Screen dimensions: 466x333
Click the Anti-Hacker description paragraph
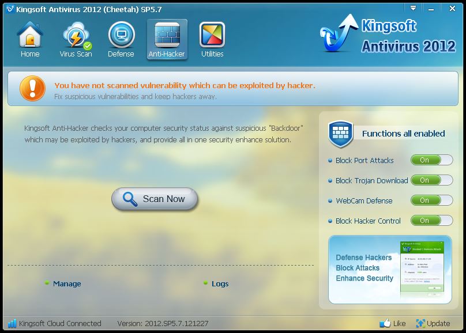(x=164, y=134)
